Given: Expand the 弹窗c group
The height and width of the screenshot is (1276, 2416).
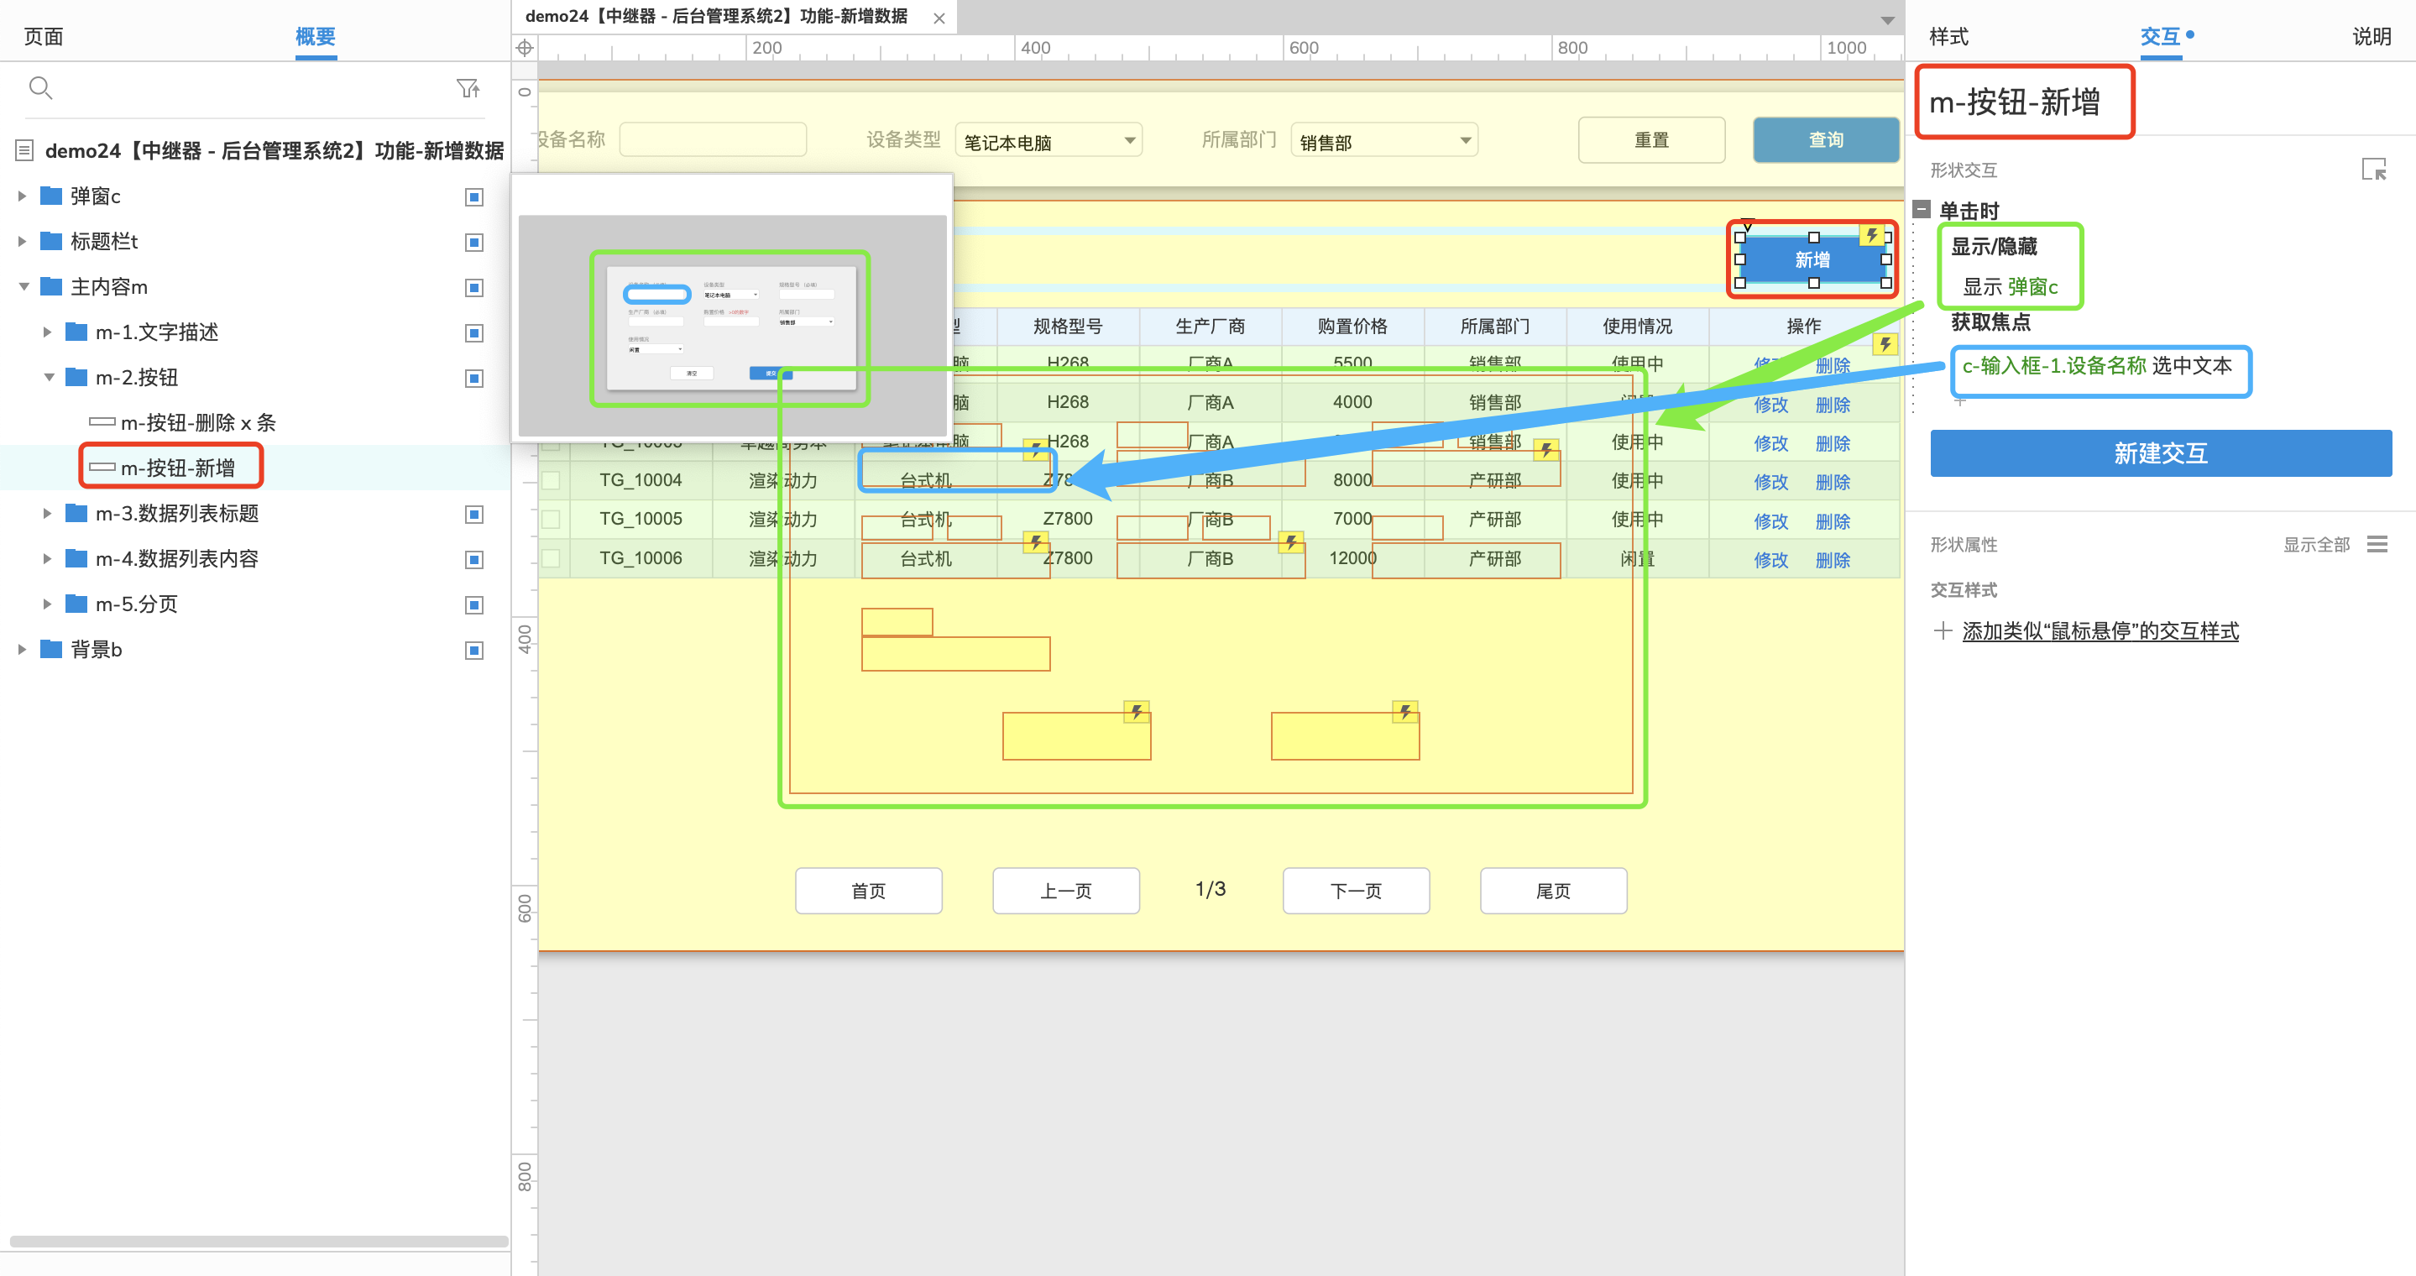Looking at the screenshot, I should pyautogui.click(x=22, y=196).
